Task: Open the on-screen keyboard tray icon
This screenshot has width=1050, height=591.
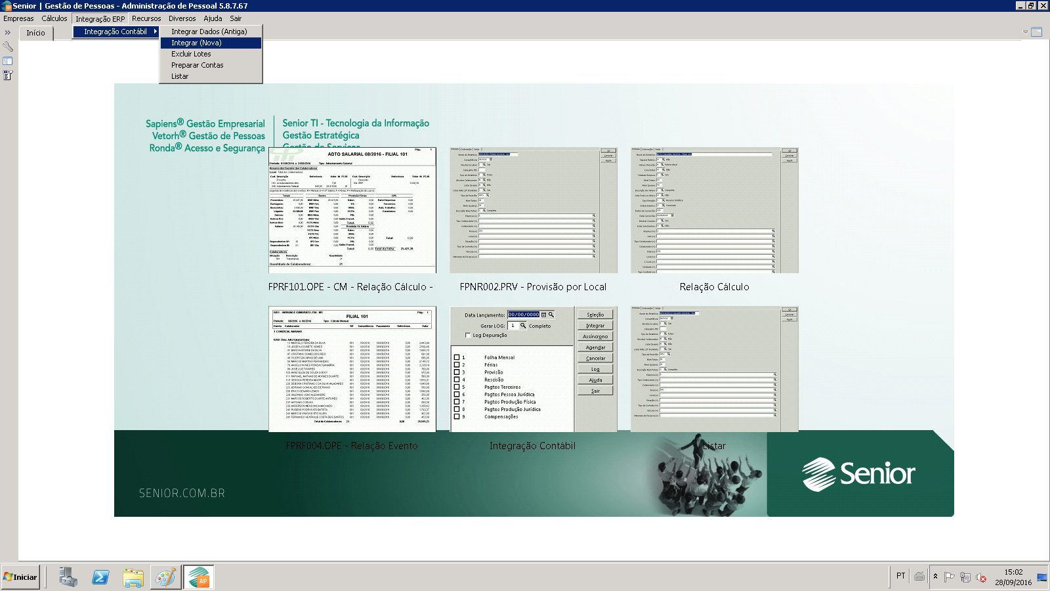Action: (x=919, y=577)
